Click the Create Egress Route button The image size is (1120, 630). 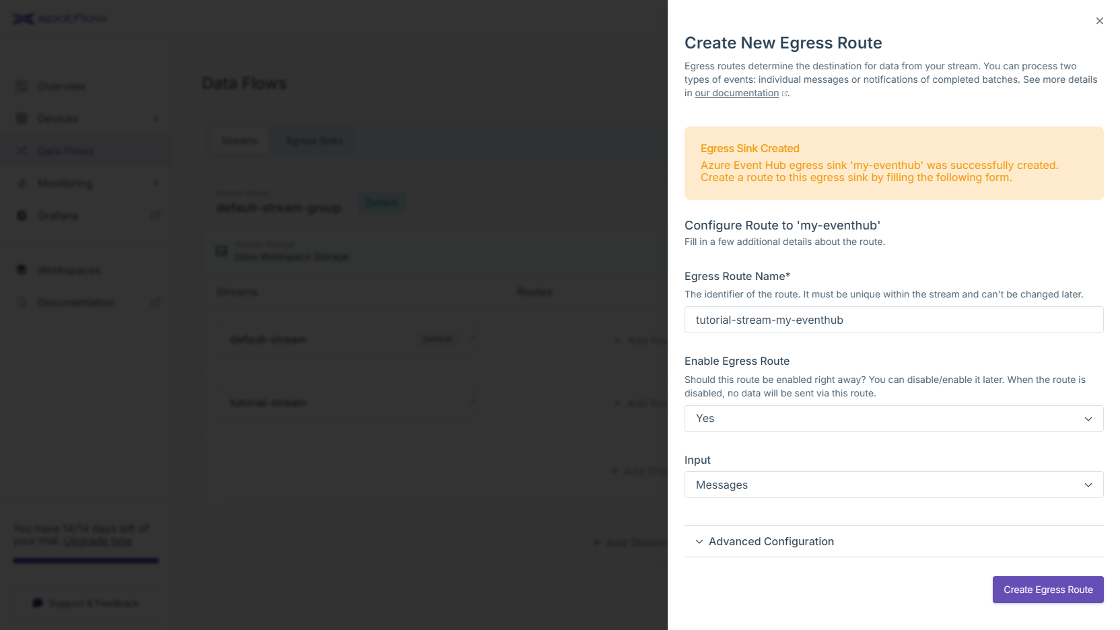pos(1048,590)
